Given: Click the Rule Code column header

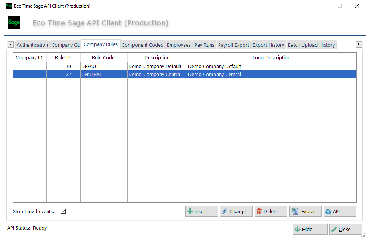Looking at the screenshot, I should 103,58.
